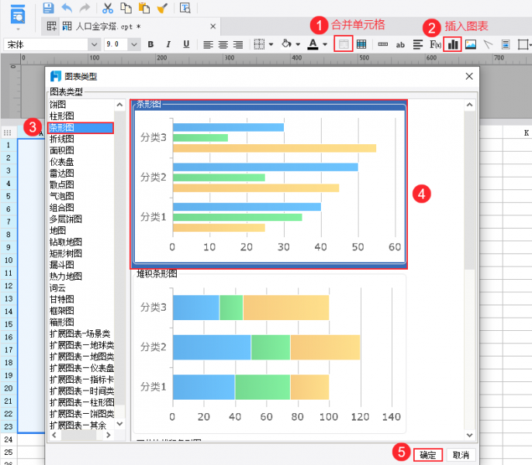
Task: Click the insert slash line icon
Action: click(x=488, y=44)
